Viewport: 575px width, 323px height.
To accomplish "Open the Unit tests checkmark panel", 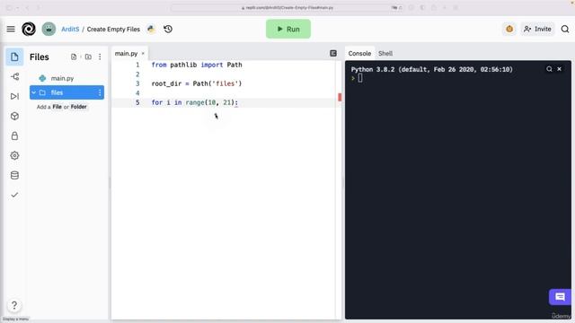I will click(x=14, y=195).
